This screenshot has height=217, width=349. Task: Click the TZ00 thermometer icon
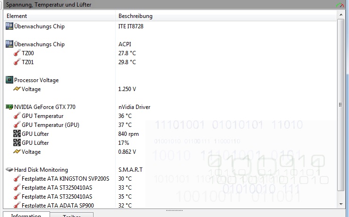pyautogui.click(x=17, y=53)
